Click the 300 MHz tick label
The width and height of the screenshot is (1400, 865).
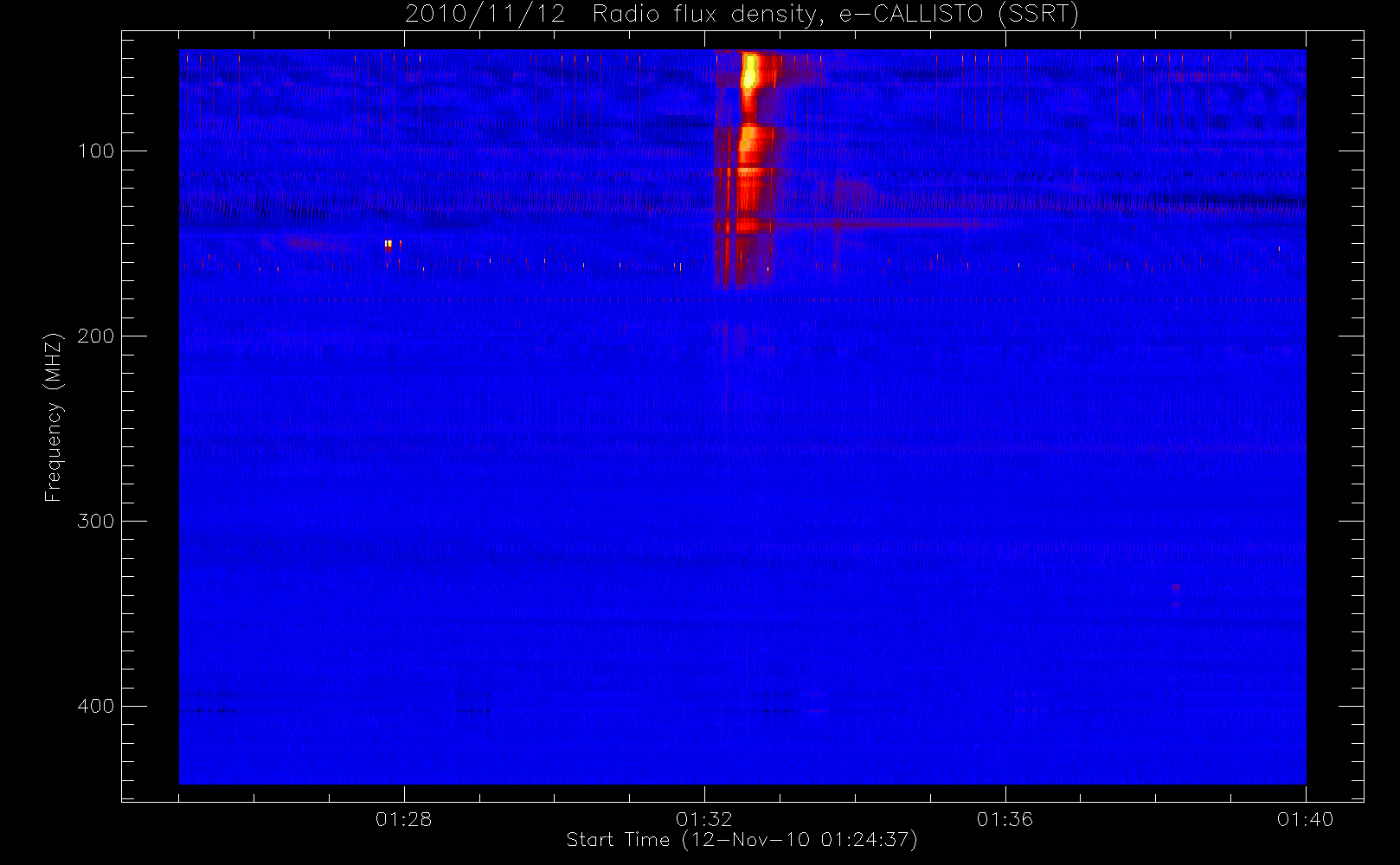[95, 522]
